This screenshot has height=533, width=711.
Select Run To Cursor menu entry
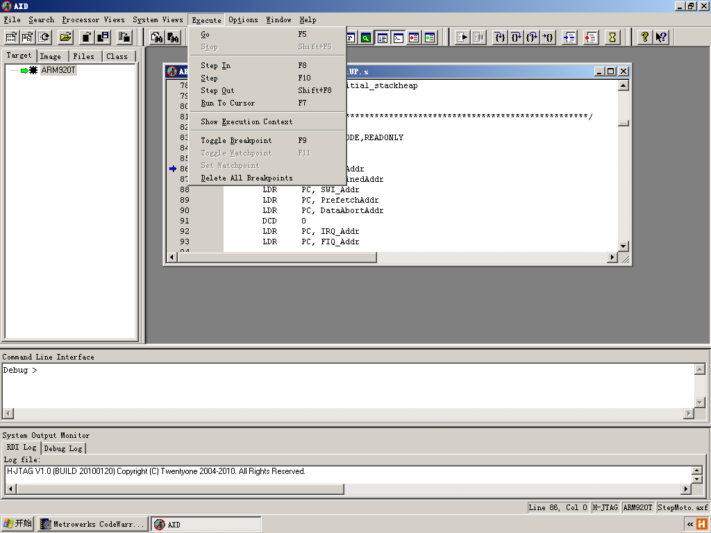pyautogui.click(x=267, y=103)
